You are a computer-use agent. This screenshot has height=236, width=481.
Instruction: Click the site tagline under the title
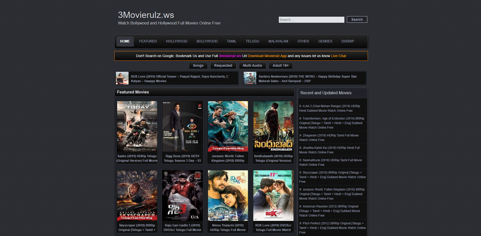169,23
